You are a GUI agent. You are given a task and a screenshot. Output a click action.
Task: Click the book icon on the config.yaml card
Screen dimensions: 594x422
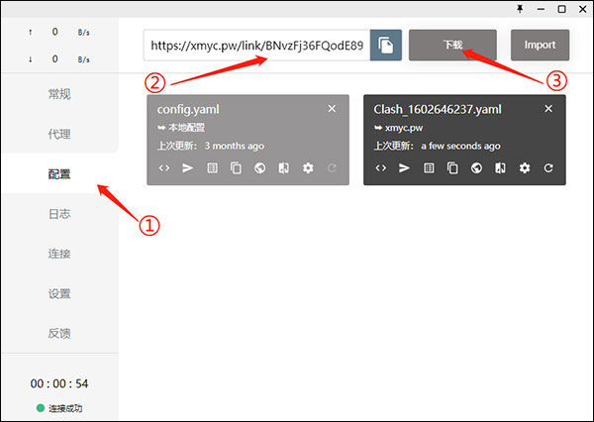click(284, 168)
